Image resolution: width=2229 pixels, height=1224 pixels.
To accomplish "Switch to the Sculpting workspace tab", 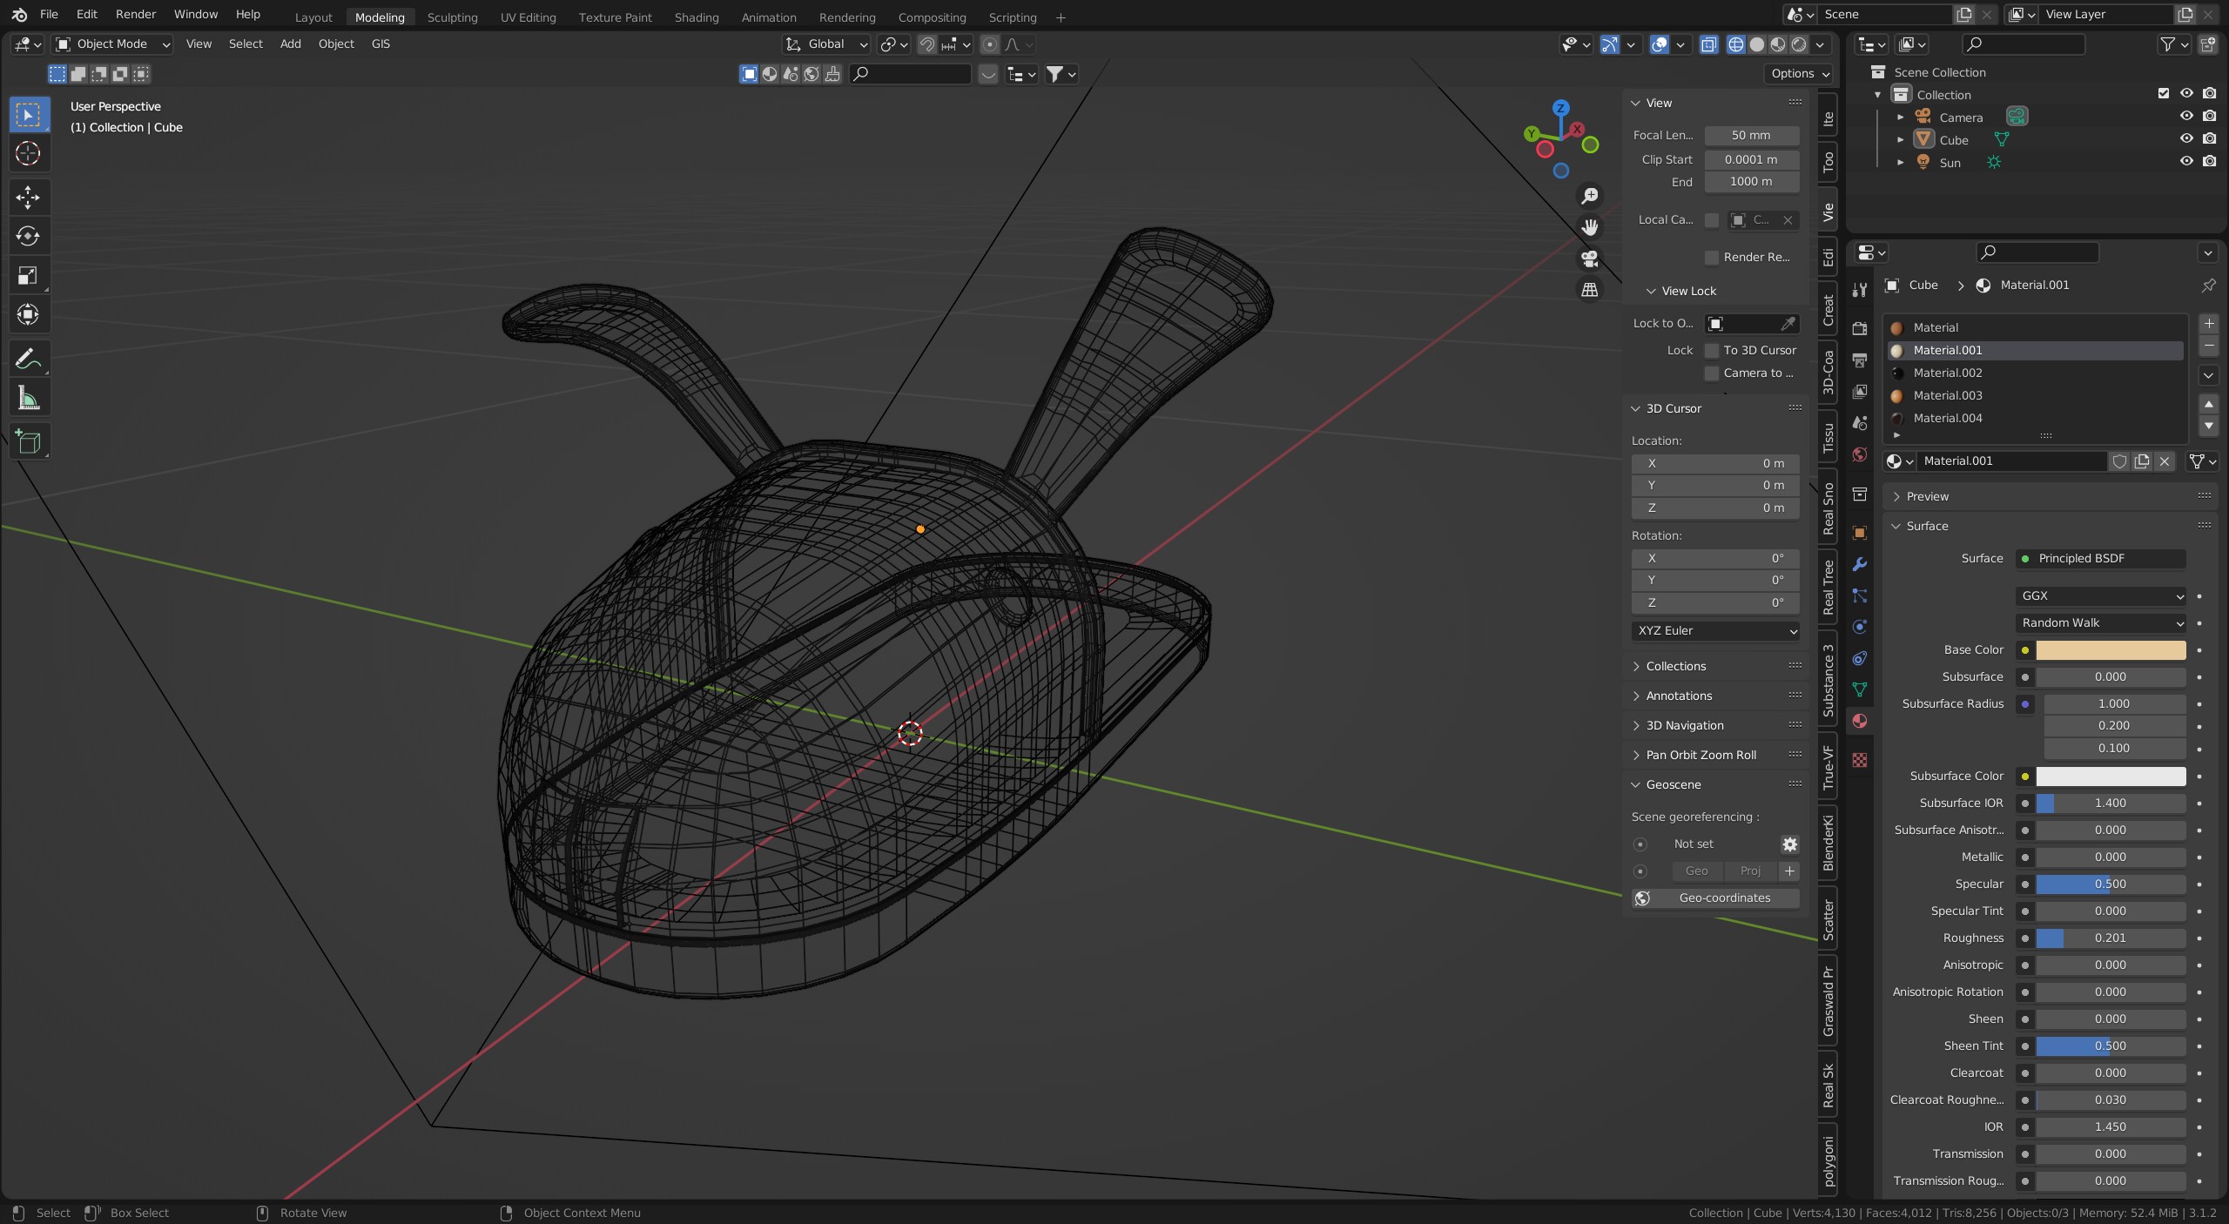I will click(452, 17).
